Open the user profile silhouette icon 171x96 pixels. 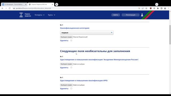tap(142, 15)
